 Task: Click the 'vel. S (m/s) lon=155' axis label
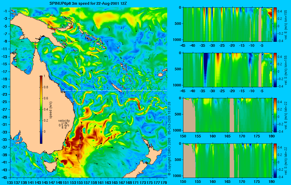(x=286, y=70)
